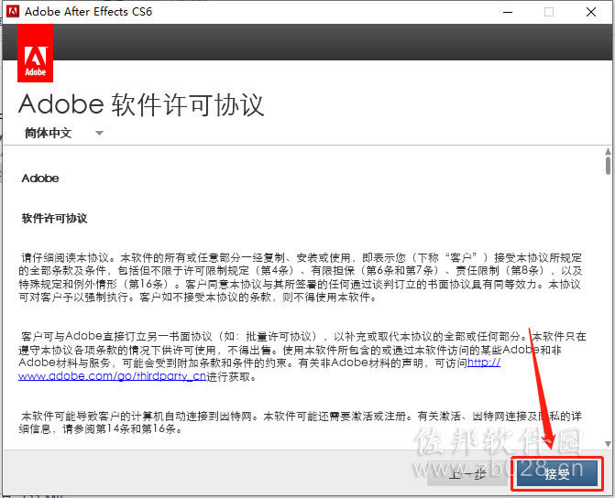This screenshot has width=615, height=498.
Task: Click the Adobe After Effects CS6 title text
Action: [88, 11]
